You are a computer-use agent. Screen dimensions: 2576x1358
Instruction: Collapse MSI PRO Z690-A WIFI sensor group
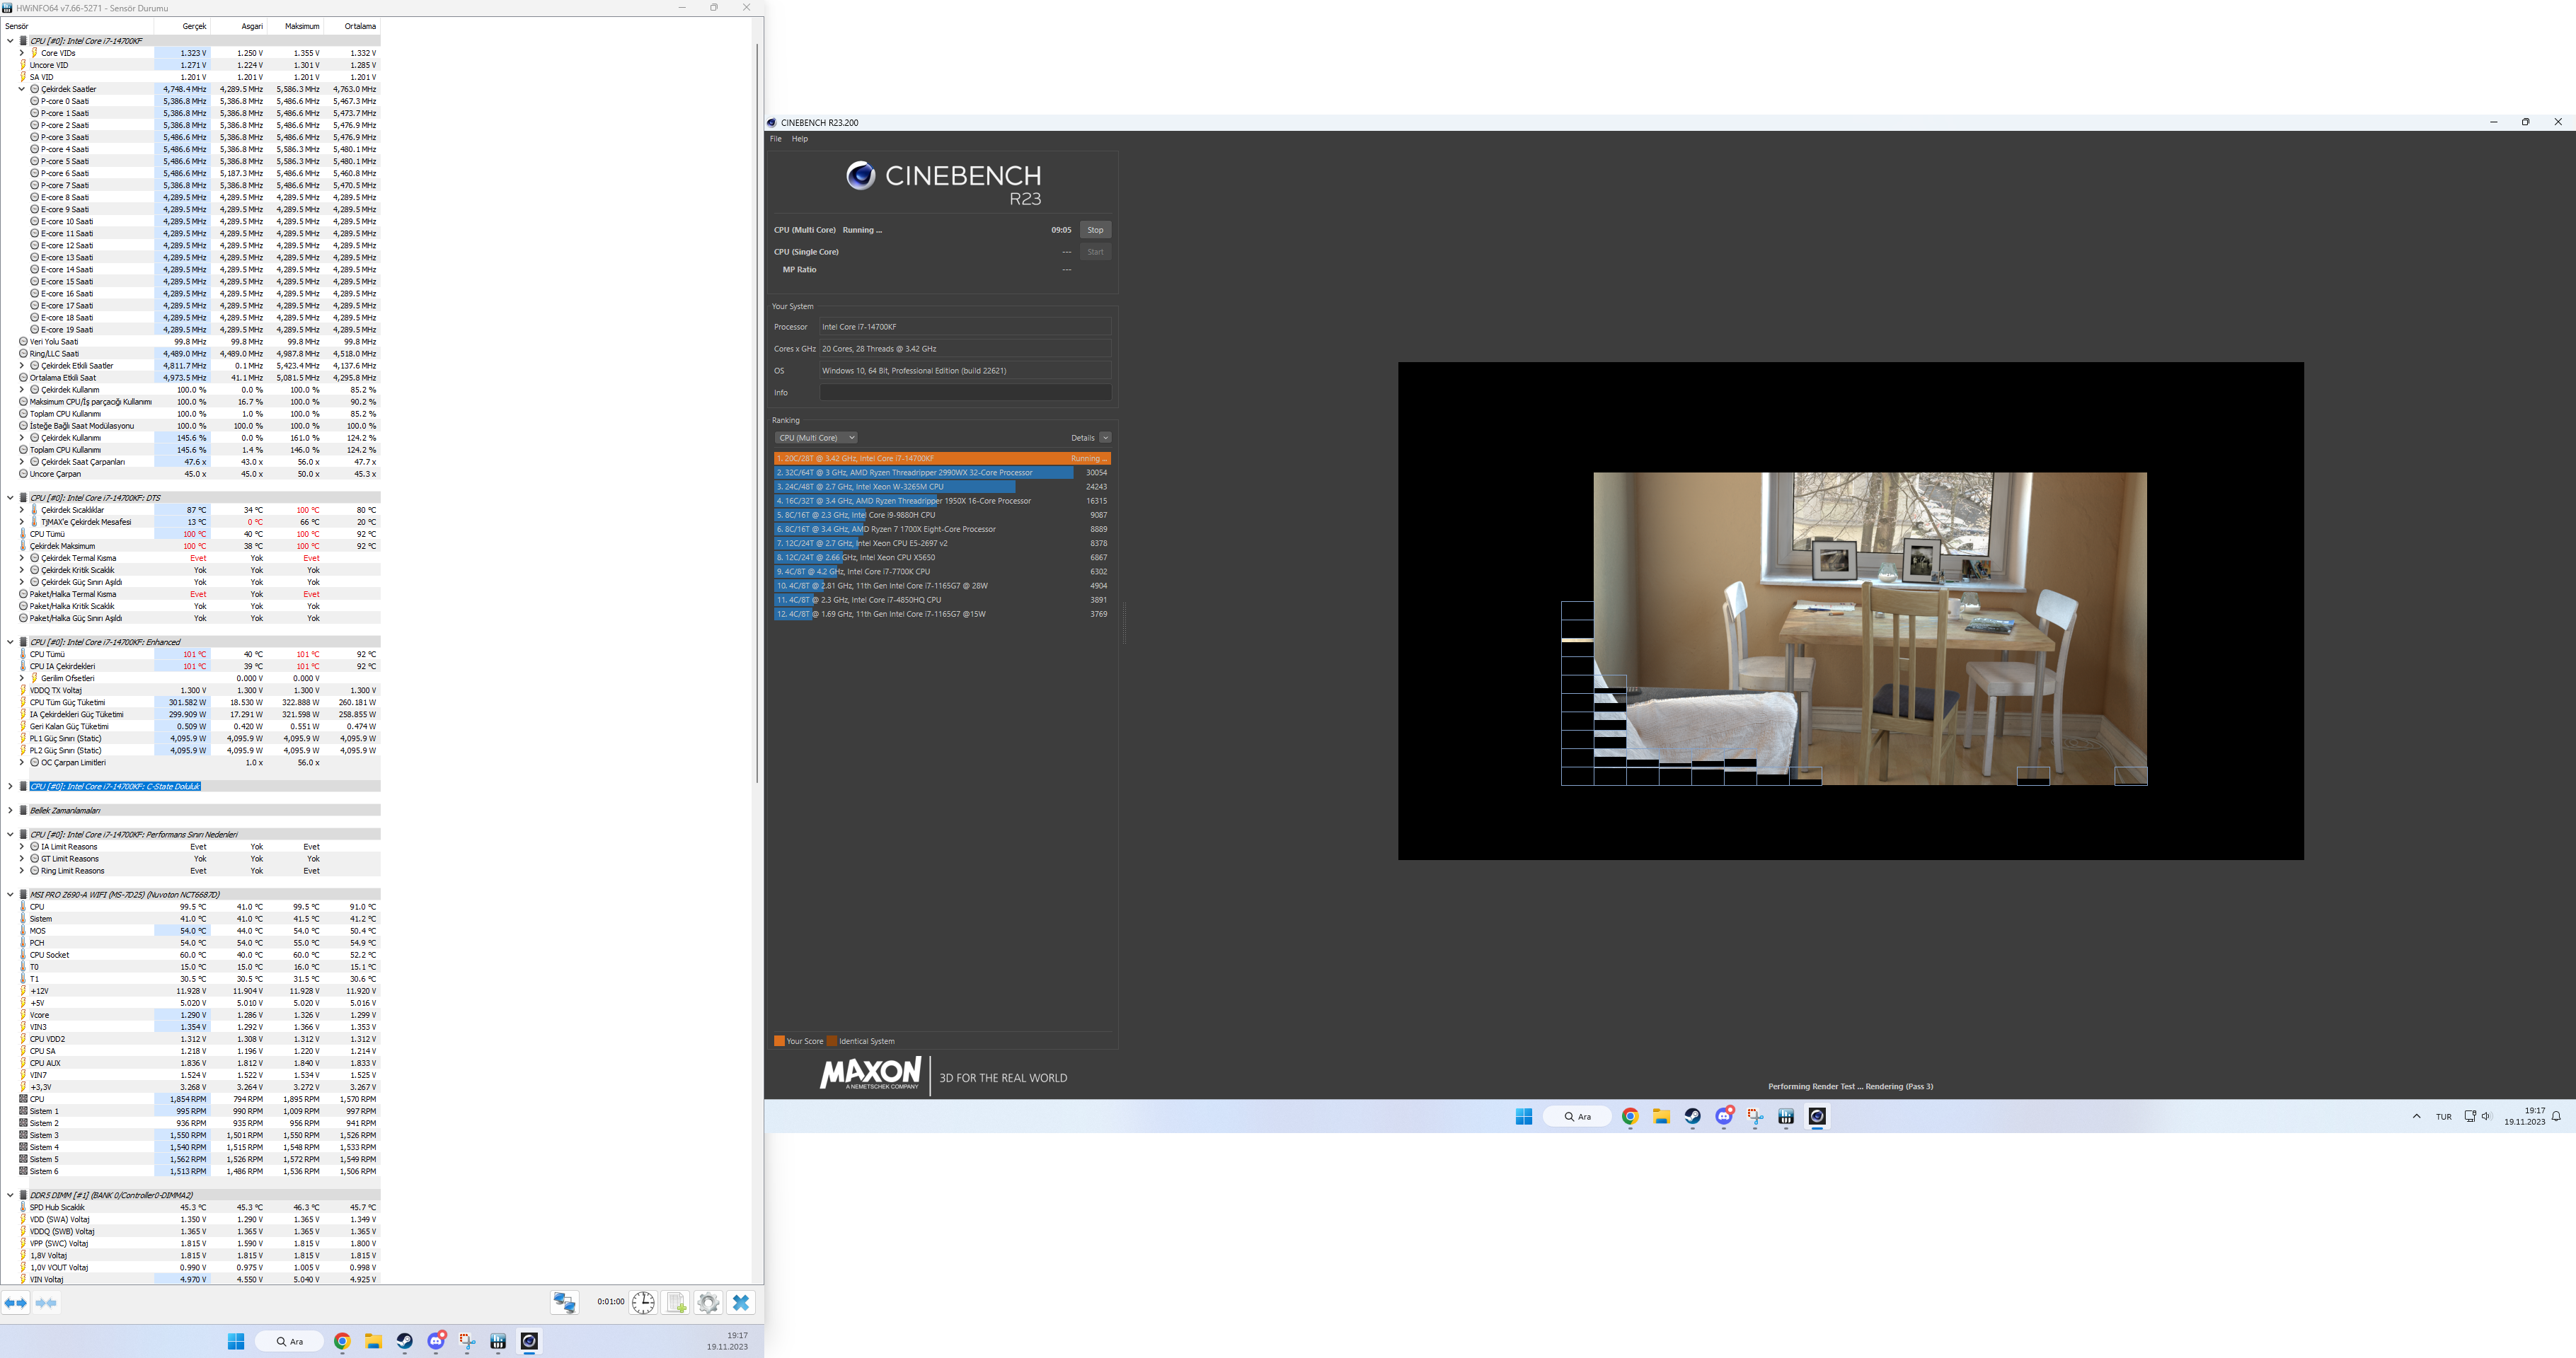[10, 894]
